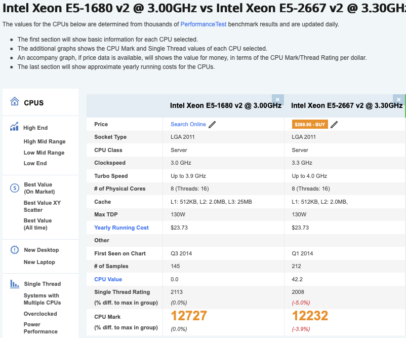The image size is (406, 338).
Task: Edit price pencil icon for E5-2667 v2
Action: click(x=334, y=124)
